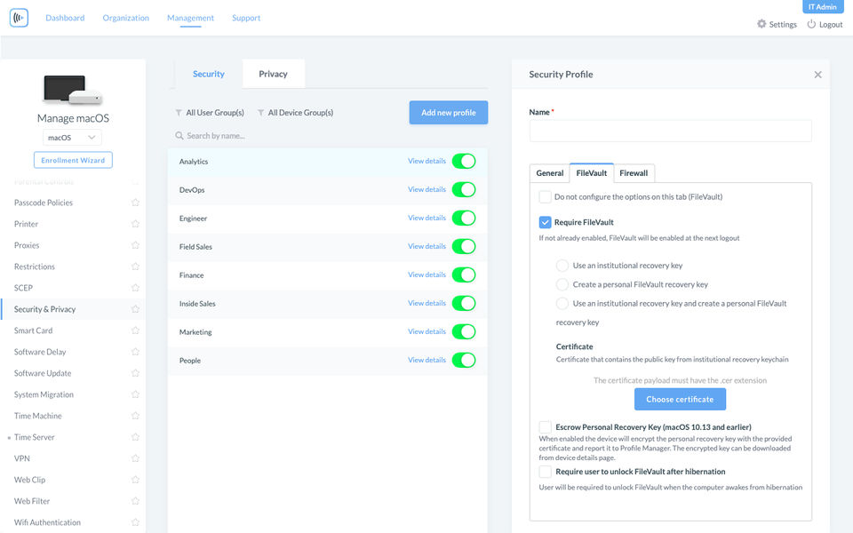Favorite Passcode Policies with its star icon
Image resolution: width=853 pixels, height=533 pixels.
tap(135, 203)
